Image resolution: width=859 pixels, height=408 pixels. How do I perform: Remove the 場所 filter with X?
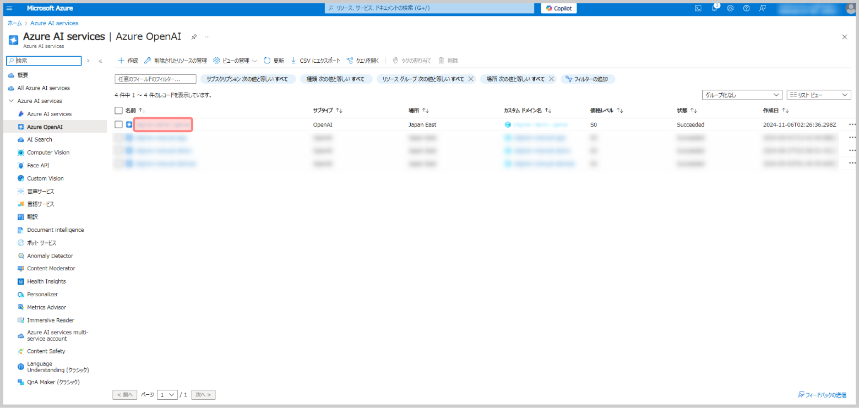551,79
